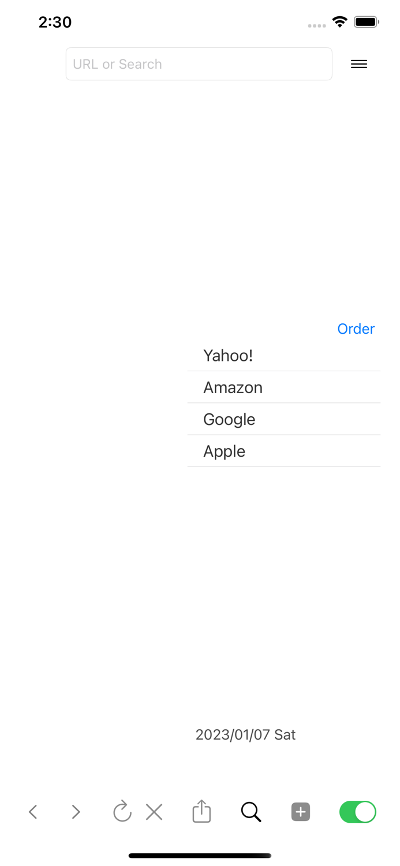Viewport: 400px width, 866px height.
Task: Open Apple from the bookmarks list
Action: [224, 451]
